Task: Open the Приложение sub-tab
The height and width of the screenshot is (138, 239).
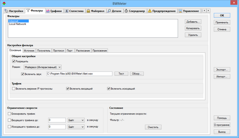Action: click(100, 51)
